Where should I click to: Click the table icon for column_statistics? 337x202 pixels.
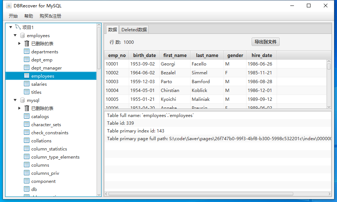tap(26, 149)
